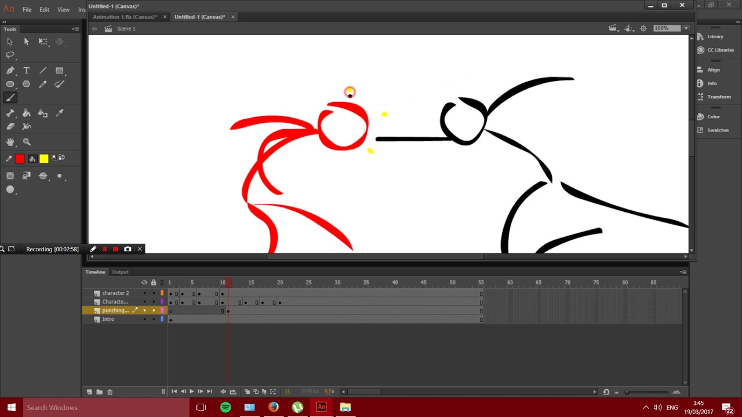Switch to Animation 1.fla tab
Screen dimensions: 742x417
(x=125, y=17)
